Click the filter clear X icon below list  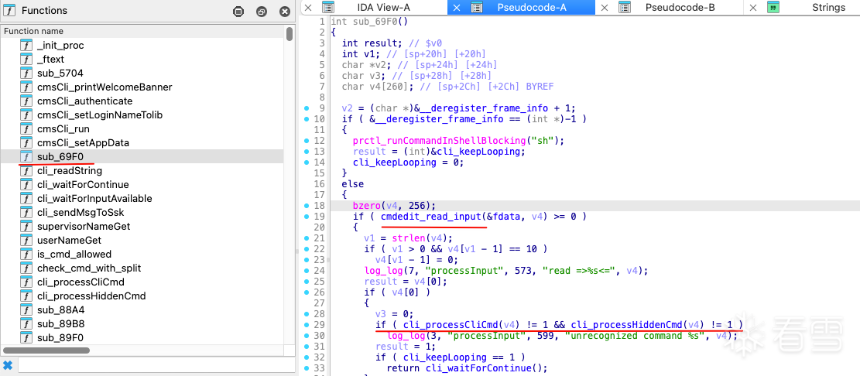[8, 365]
